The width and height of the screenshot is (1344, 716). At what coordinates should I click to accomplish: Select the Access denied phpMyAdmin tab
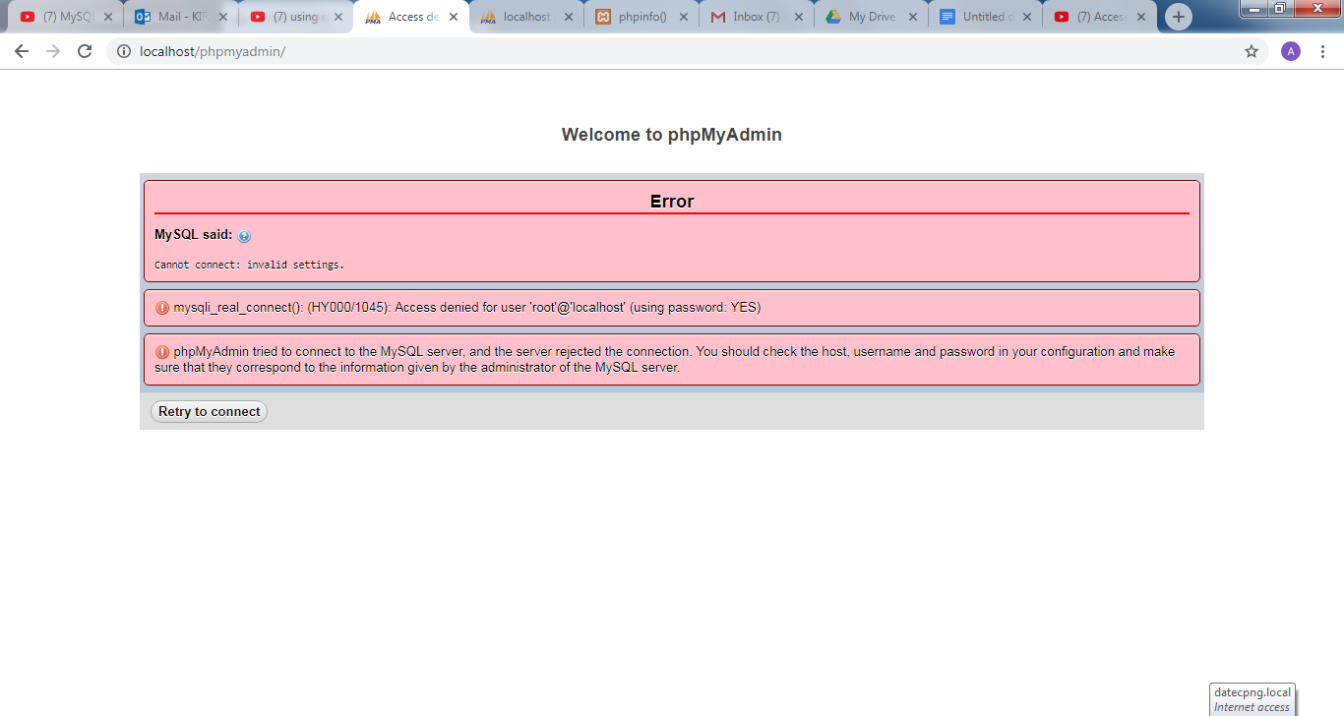410,17
